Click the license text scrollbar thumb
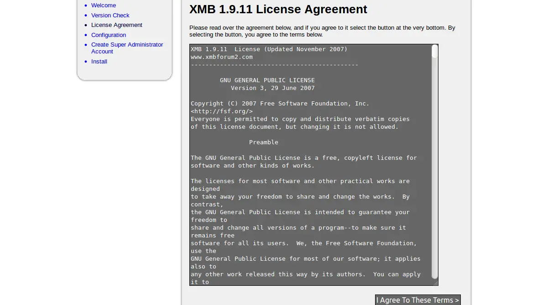This screenshot has height=305, width=553. point(435,51)
